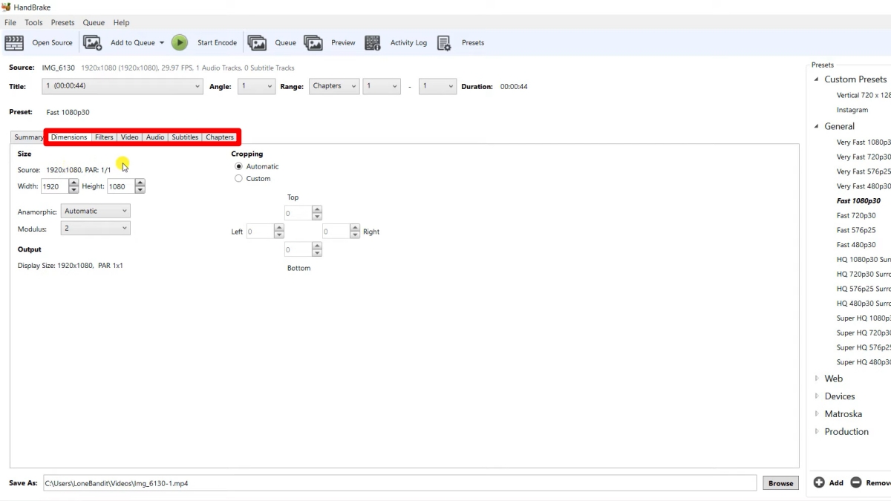Open the Help menu

tap(121, 22)
